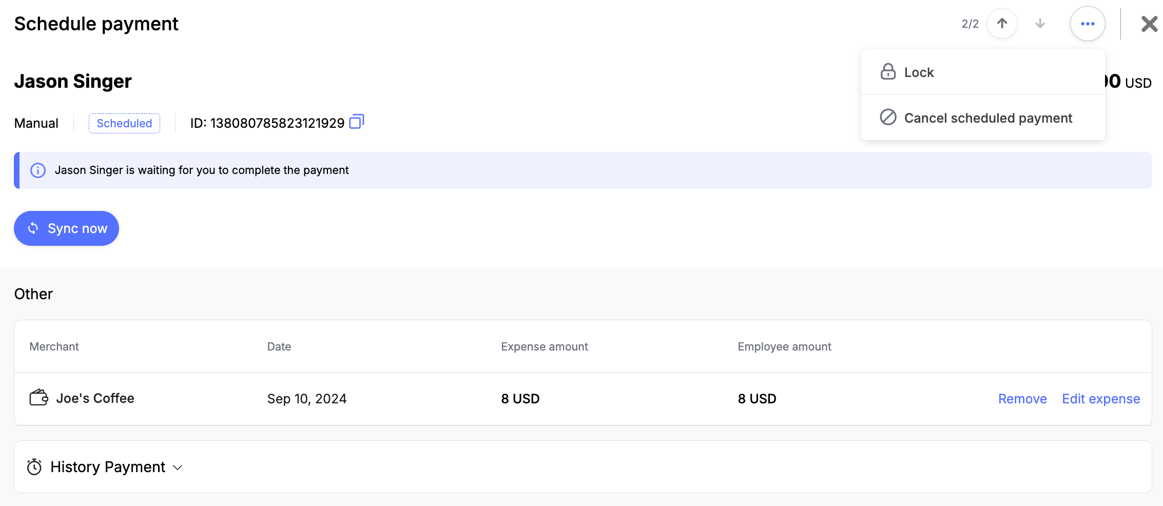
Task: Select Lock from the options menu
Action: coord(919,72)
